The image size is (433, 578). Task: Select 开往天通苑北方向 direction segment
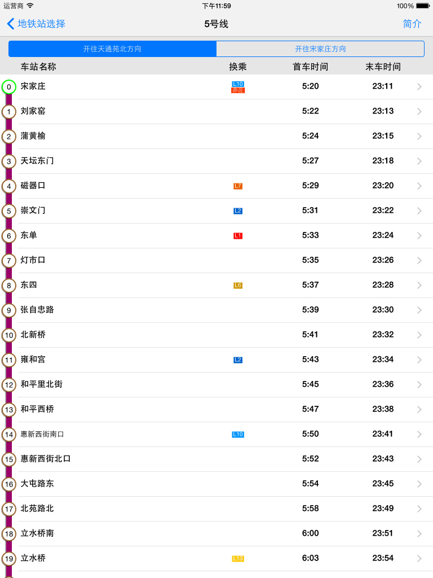(112, 49)
